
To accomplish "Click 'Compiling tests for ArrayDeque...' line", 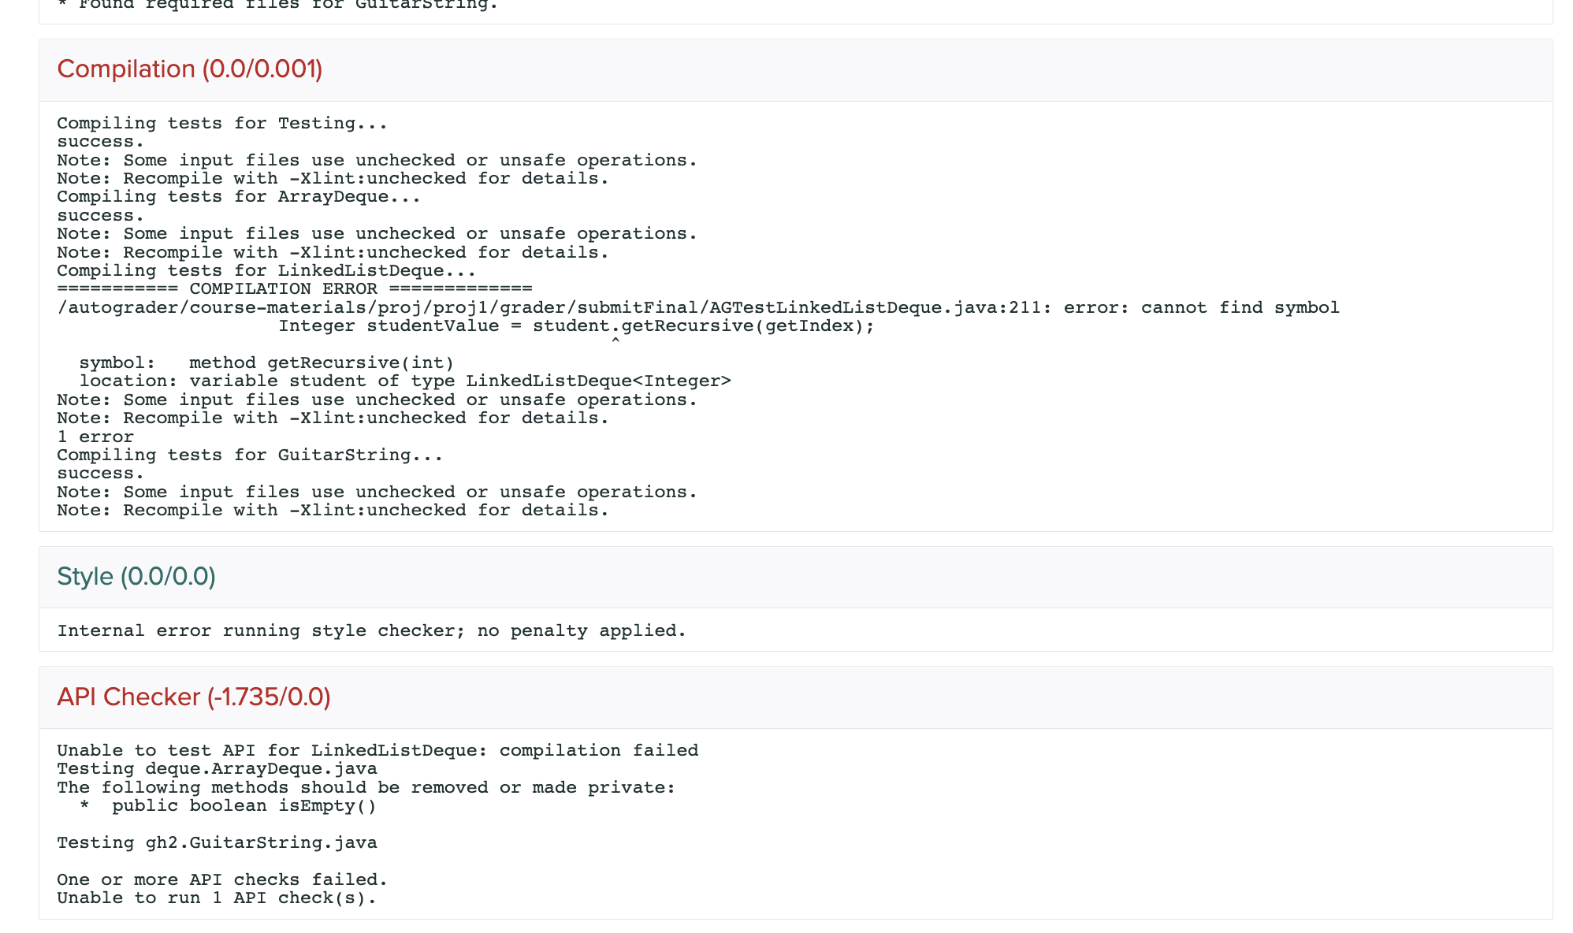I will coord(239,197).
